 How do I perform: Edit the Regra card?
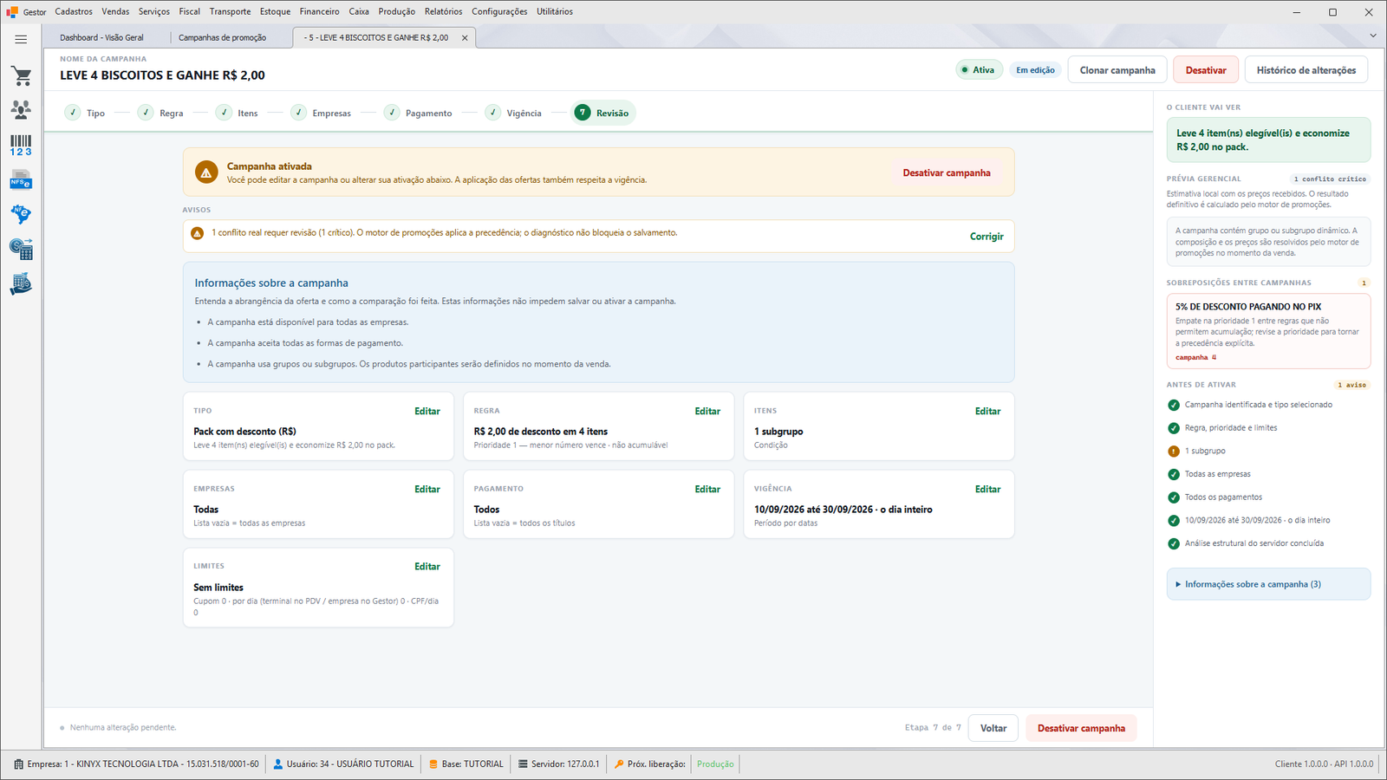pos(707,412)
